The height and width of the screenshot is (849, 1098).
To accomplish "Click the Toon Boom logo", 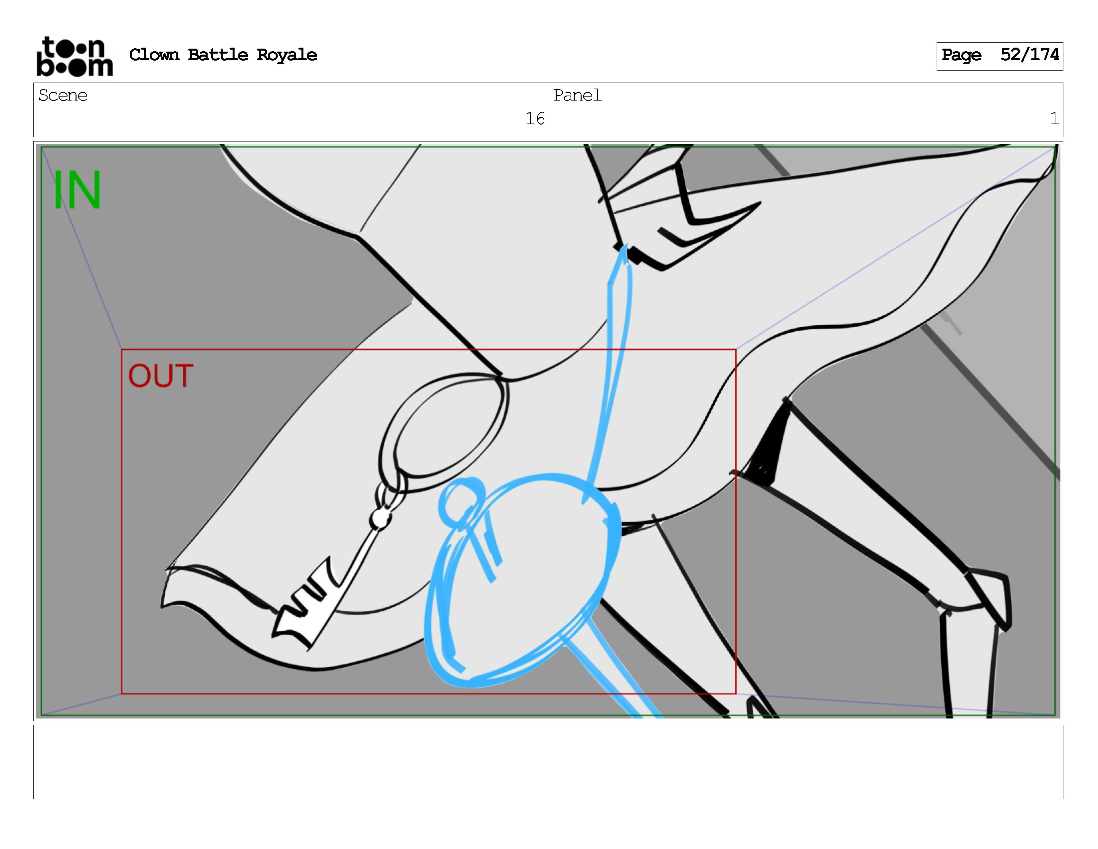I will [x=75, y=56].
